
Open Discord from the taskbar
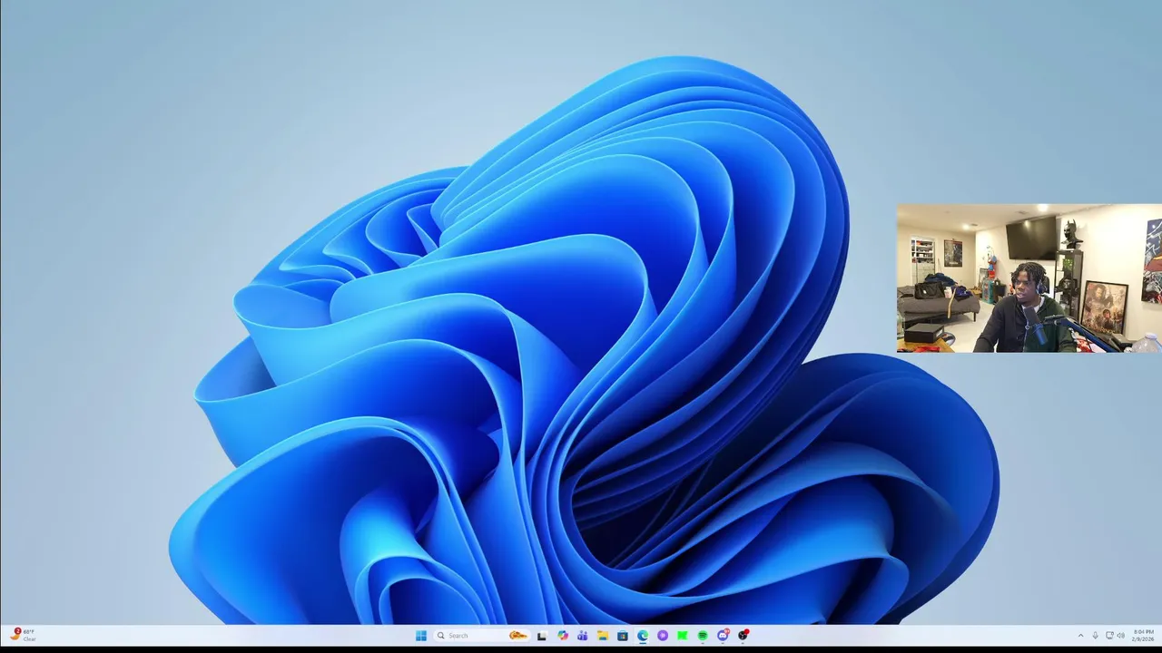(x=723, y=636)
